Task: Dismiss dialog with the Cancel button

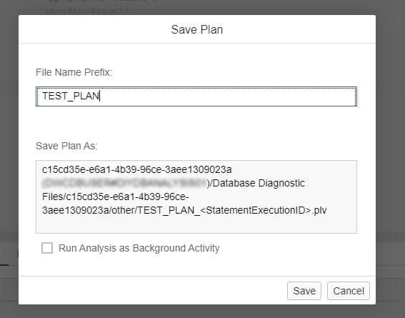Action: [x=349, y=291]
